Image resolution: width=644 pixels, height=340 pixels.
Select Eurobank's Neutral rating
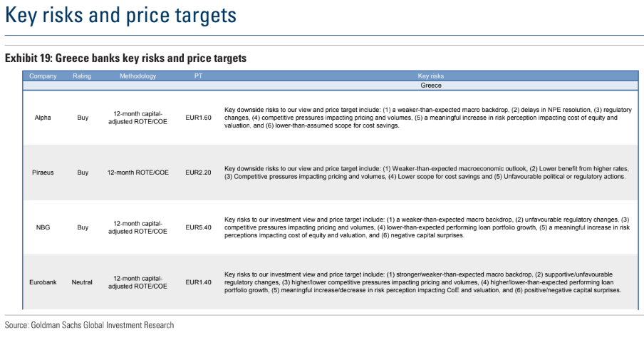(82, 282)
